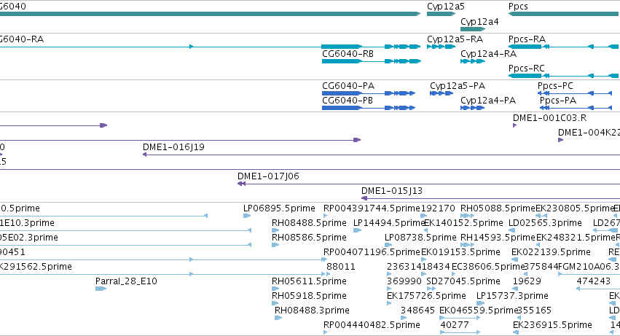Open the LD02565.3prime EST label

(x=545, y=223)
